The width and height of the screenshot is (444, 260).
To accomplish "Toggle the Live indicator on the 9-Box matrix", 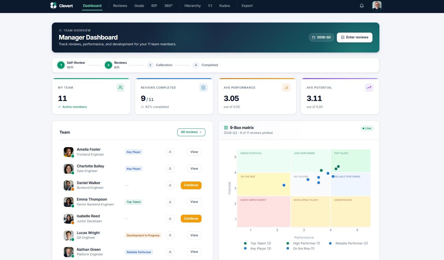I will (x=367, y=128).
